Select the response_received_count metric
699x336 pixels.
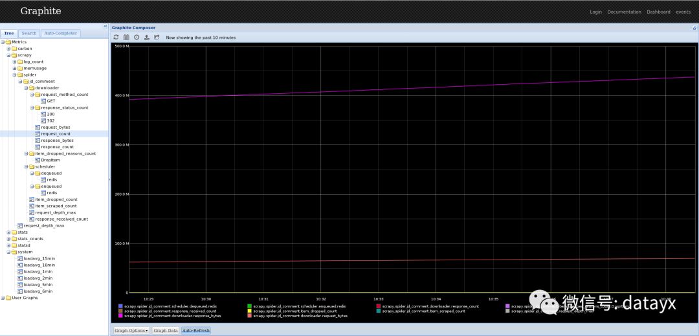pyautogui.click(x=61, y=219)
